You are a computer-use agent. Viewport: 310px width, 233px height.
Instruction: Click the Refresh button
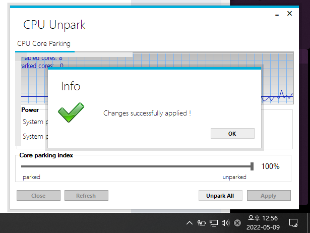tap(86, 196)
